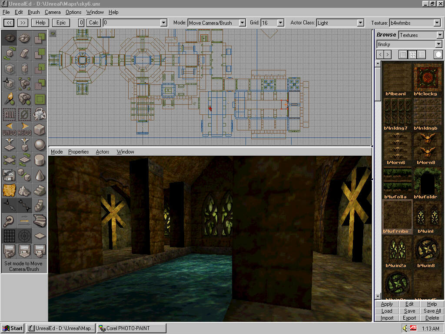Open the Mode dropdown list

pyautogui.click(x=242, y=23)
